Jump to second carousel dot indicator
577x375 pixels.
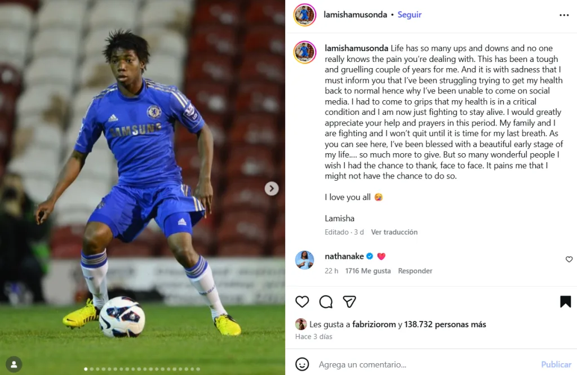[x=92, y=369]
